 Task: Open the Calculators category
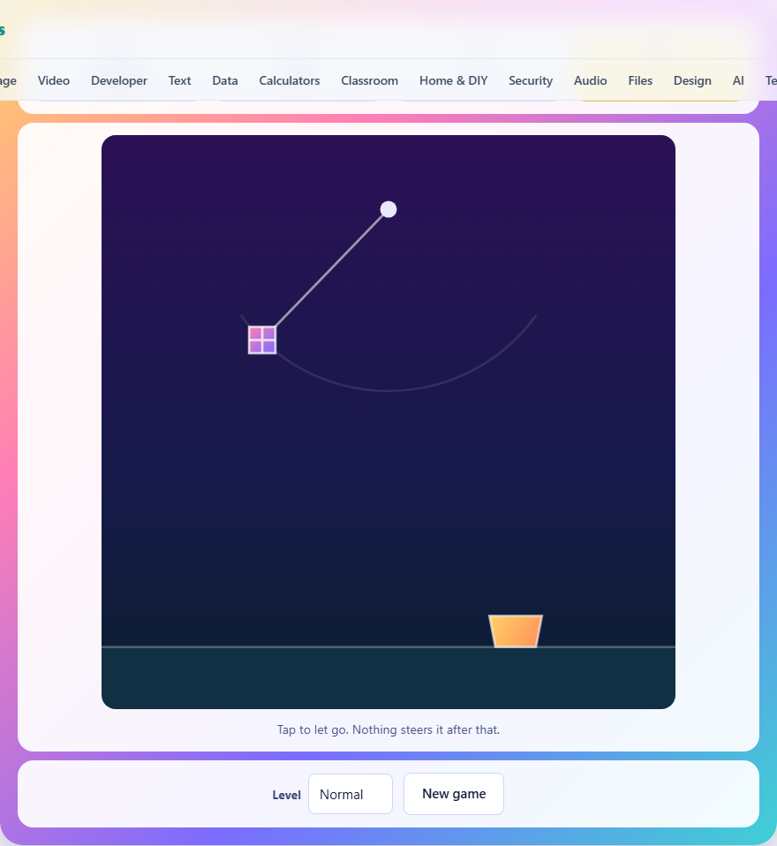290,80
